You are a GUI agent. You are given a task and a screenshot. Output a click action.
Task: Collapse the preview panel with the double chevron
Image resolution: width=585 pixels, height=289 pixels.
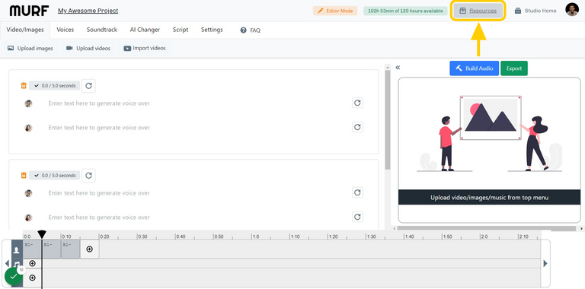[x=398, y=68]
